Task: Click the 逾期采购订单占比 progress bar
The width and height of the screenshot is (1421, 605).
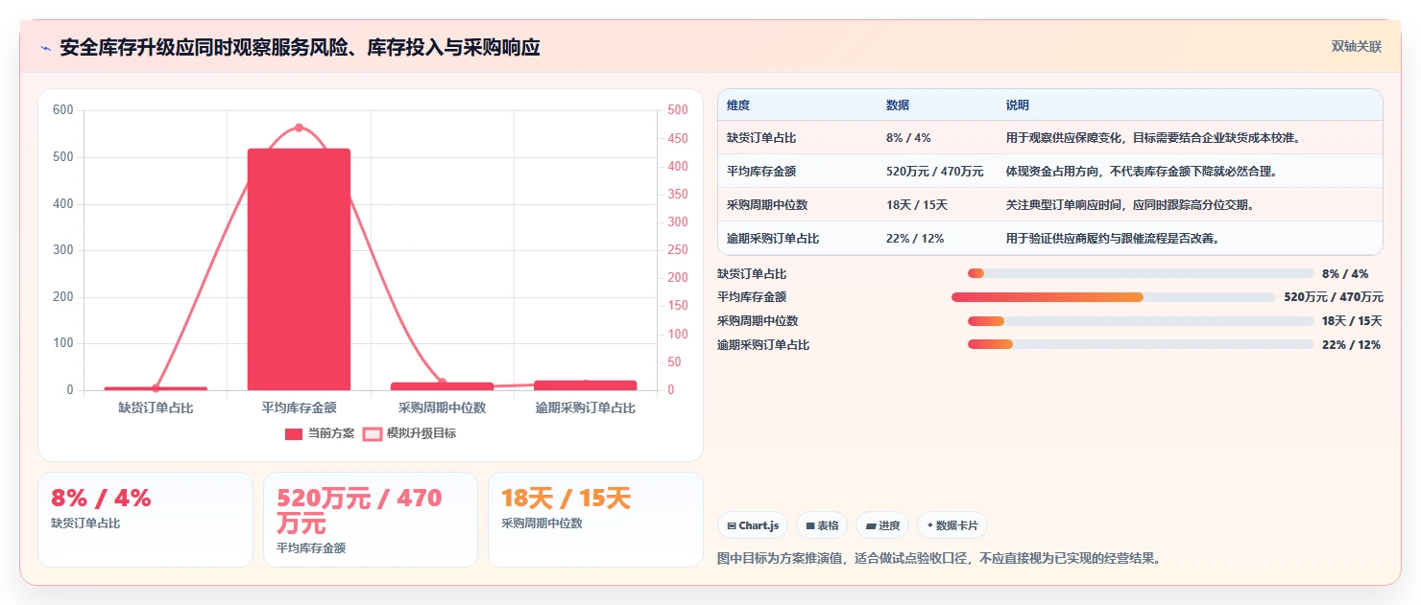Action: click(1141, 344)
